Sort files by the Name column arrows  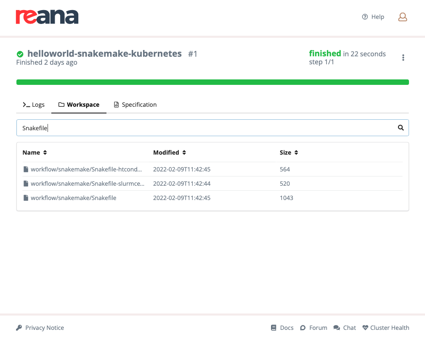point(44,153)
